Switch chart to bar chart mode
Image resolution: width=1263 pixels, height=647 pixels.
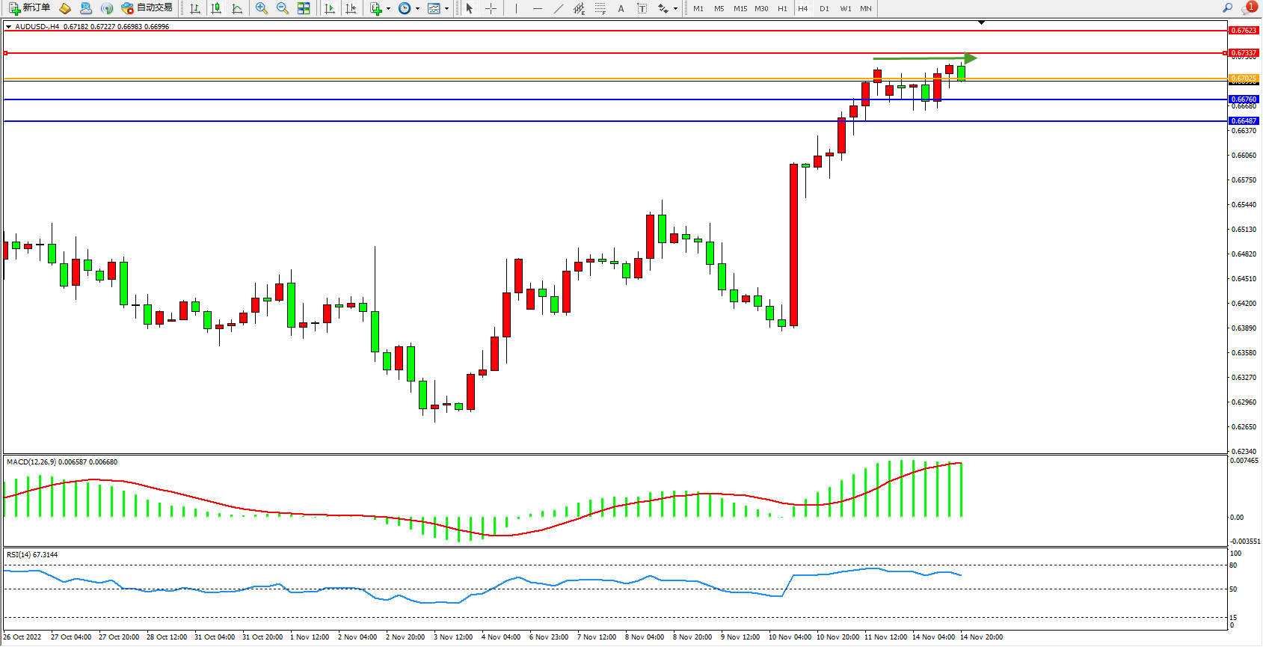pyautogui.click(x=195, y=8)
